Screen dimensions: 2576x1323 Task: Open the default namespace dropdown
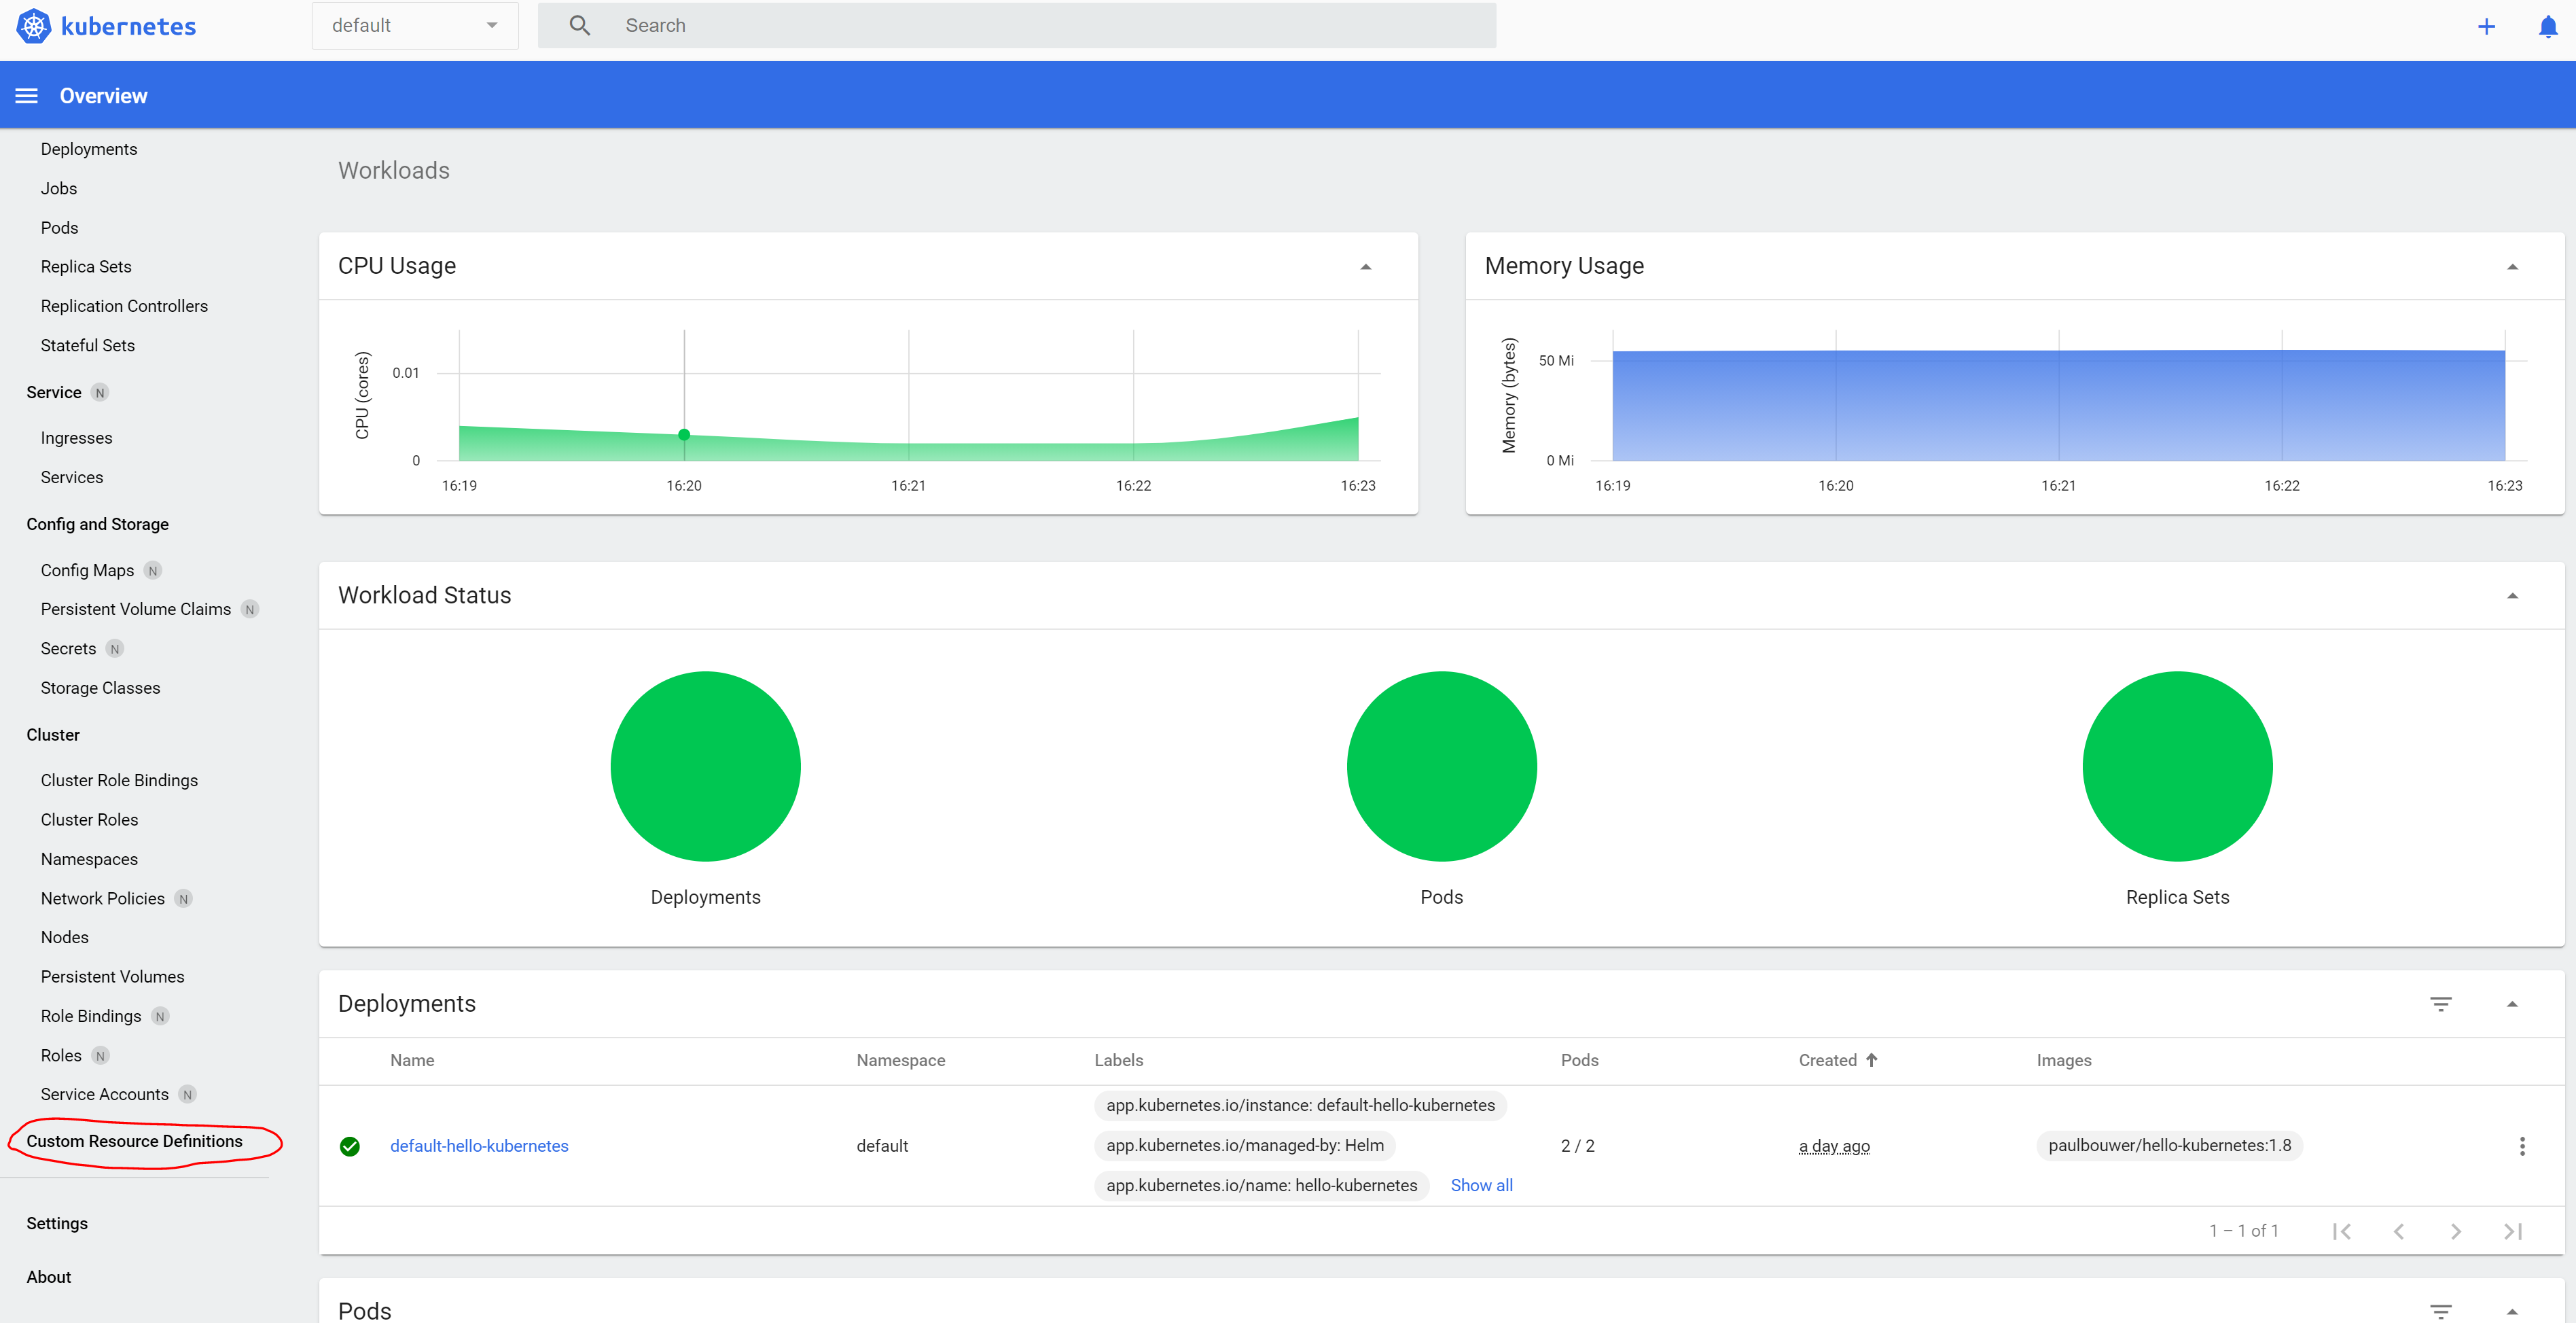point(415,25)
